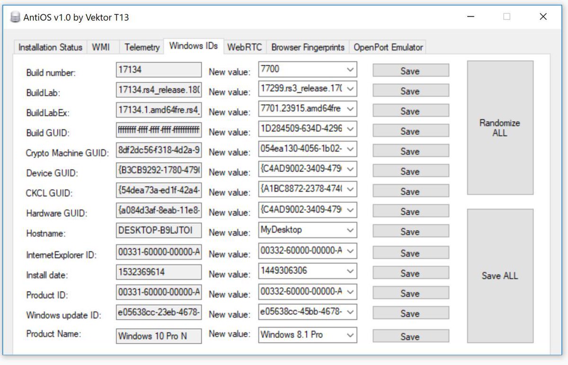Click the current Hardware GUID field {a084d3af
568x365 pixels.
click(x=159, y=210)
